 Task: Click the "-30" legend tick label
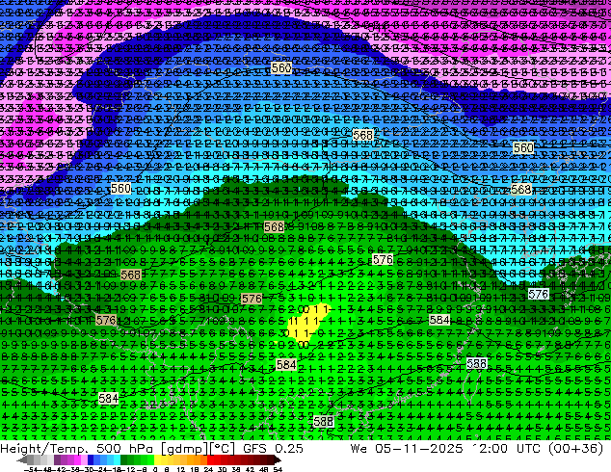point(87,469)
